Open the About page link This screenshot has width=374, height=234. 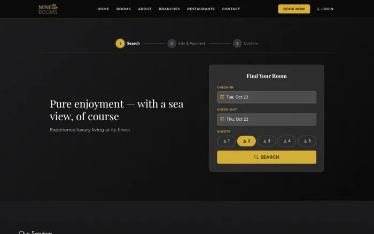point(145,9)
